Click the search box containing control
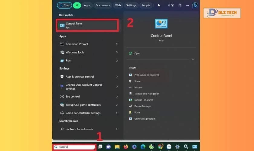The height and width of the screenshot is (151, 254). tap(74, 147)
